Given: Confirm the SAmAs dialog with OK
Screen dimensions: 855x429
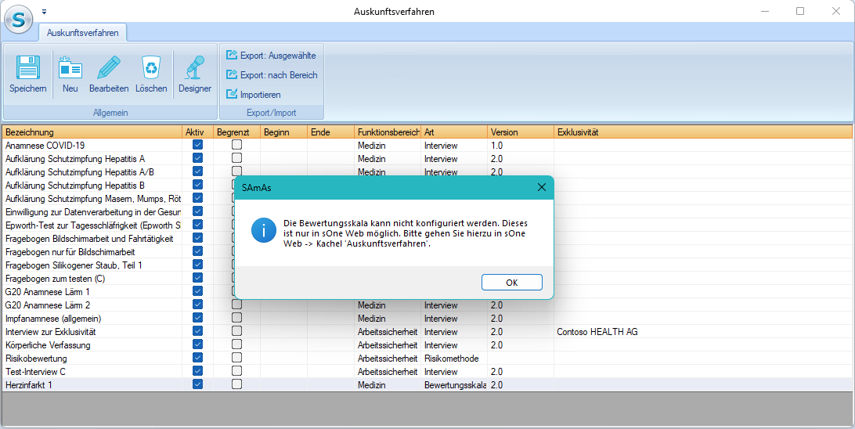Looking at the screenshot, I should pyautogui.click(x=511, y=283).
